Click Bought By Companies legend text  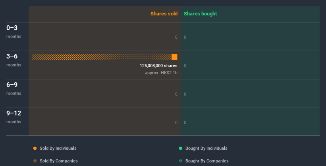[207, 161]
